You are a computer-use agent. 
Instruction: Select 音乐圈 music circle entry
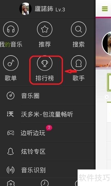[x=48, y=96]
